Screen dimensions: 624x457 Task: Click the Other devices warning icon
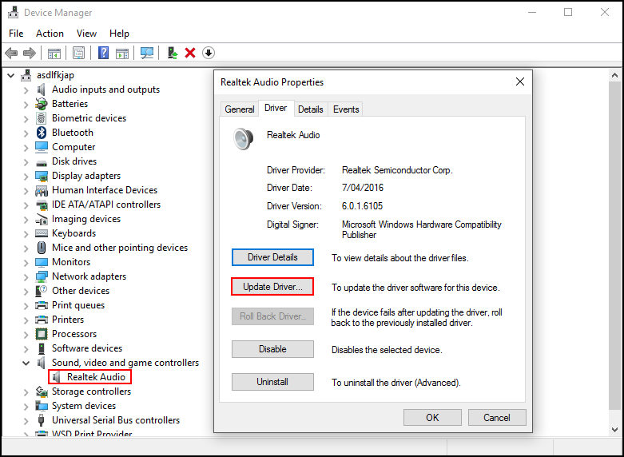42,291
